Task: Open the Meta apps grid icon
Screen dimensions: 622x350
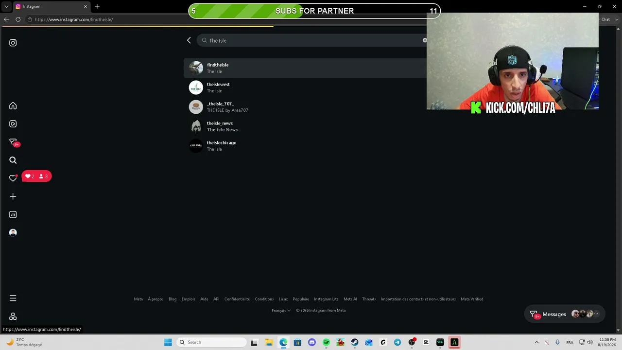Action: (13, 316)
